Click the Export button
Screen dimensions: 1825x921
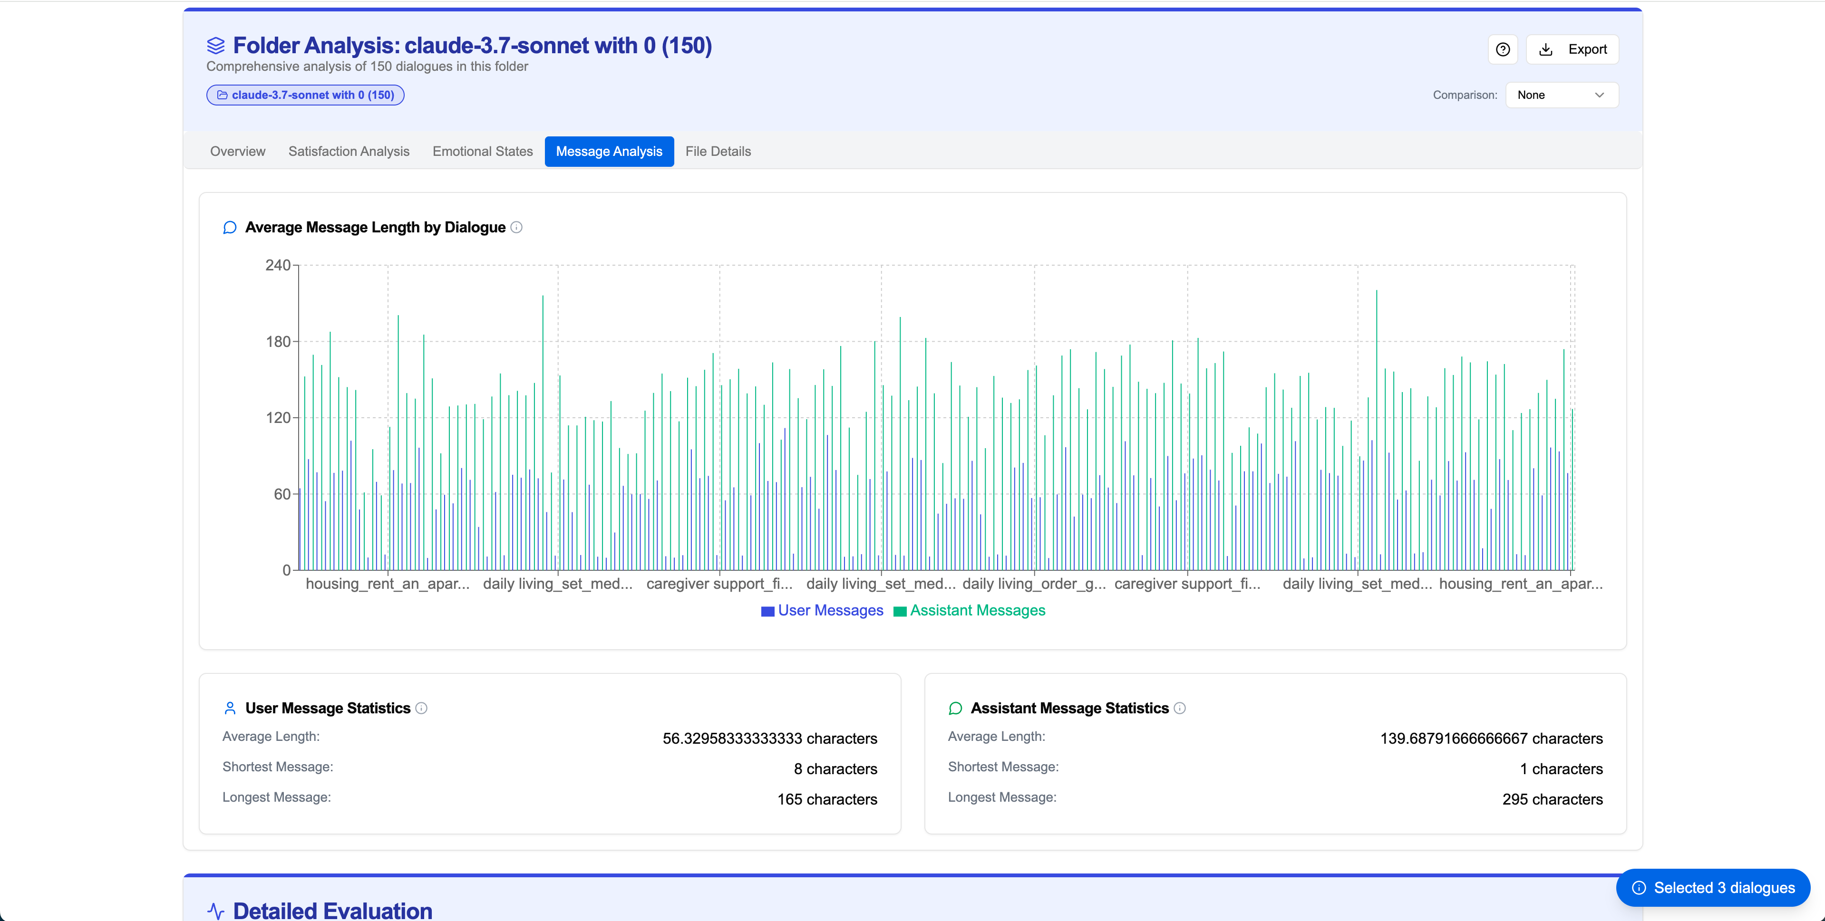1572,49
